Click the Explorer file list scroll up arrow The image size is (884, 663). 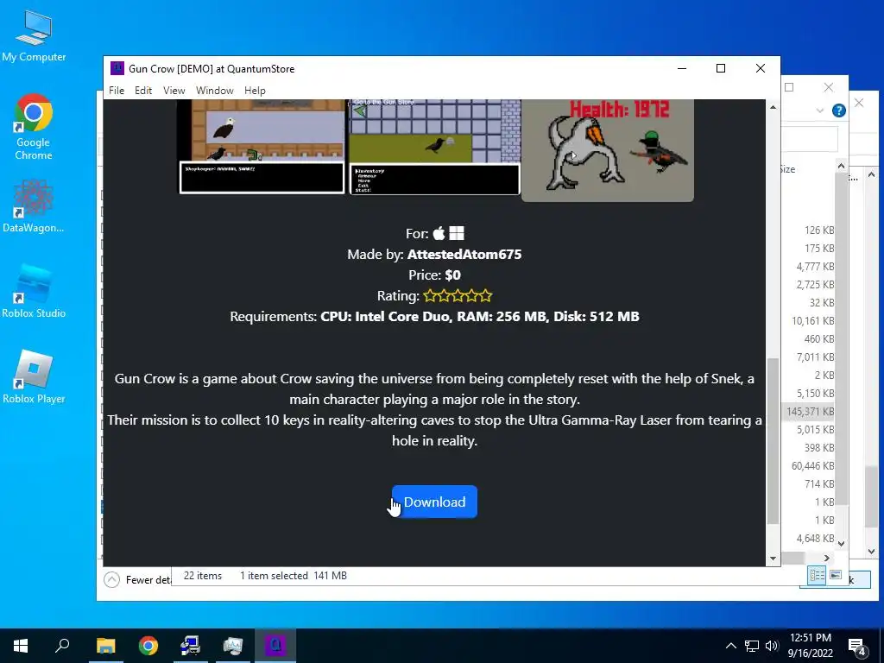[841, 166]
